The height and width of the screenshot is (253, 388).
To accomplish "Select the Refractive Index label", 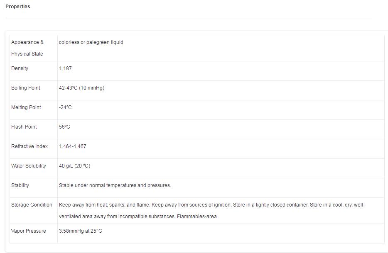I will 29,146.
